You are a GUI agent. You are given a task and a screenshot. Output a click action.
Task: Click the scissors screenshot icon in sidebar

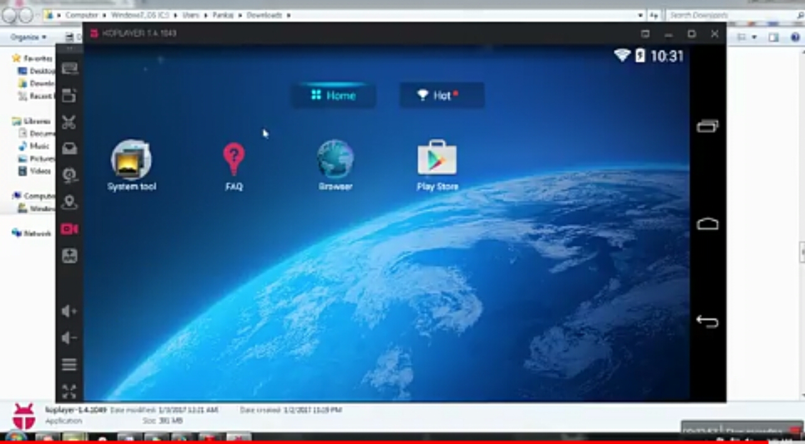[x=69, y=122]
